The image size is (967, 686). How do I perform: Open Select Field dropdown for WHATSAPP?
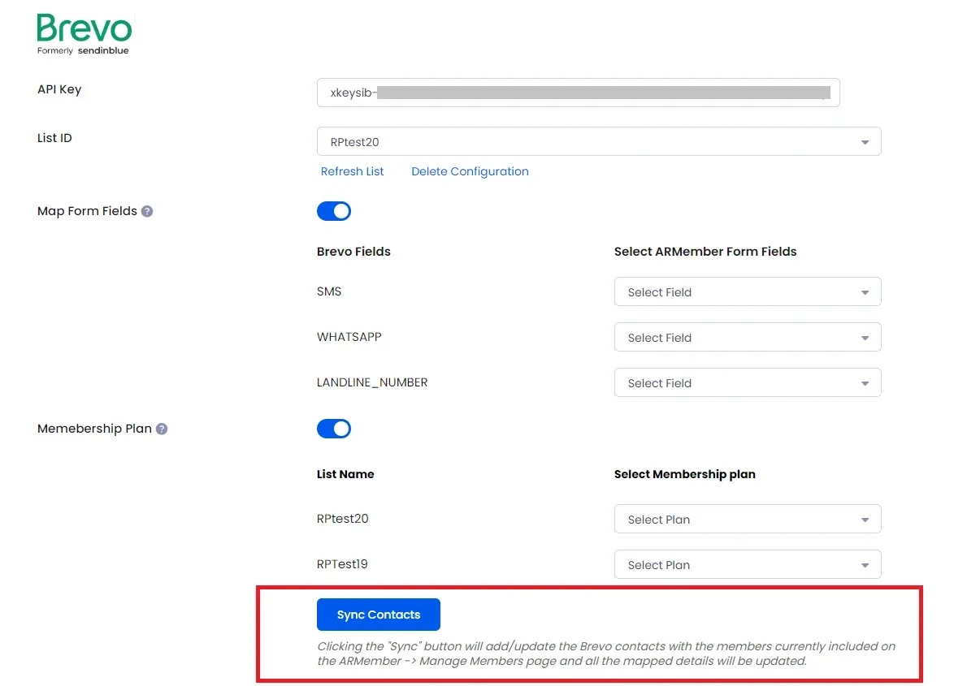(x=748, y=338)
